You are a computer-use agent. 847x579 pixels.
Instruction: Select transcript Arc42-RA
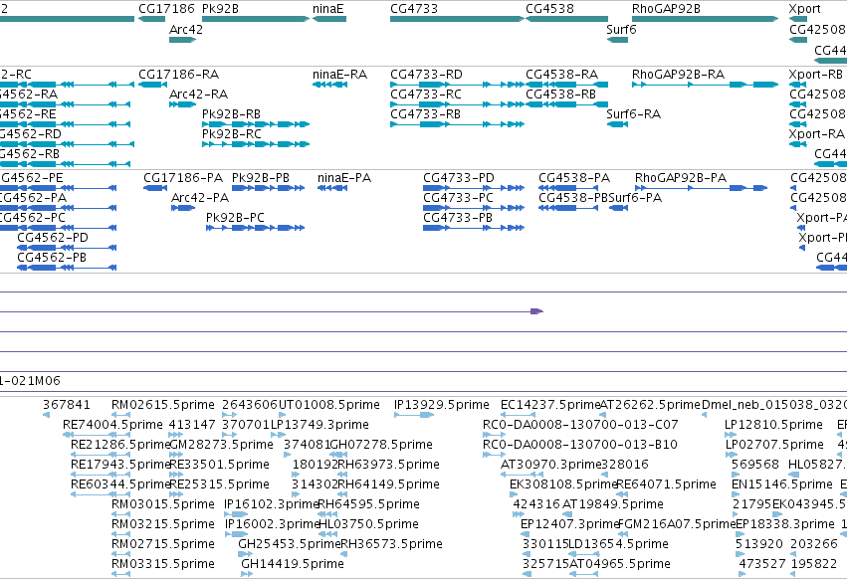pyautogui.click(x=198, y=95)
